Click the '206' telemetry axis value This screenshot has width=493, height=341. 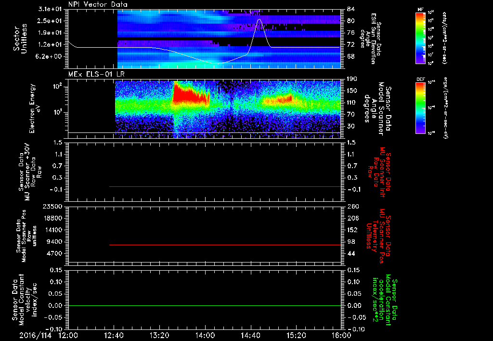[352, 218]
